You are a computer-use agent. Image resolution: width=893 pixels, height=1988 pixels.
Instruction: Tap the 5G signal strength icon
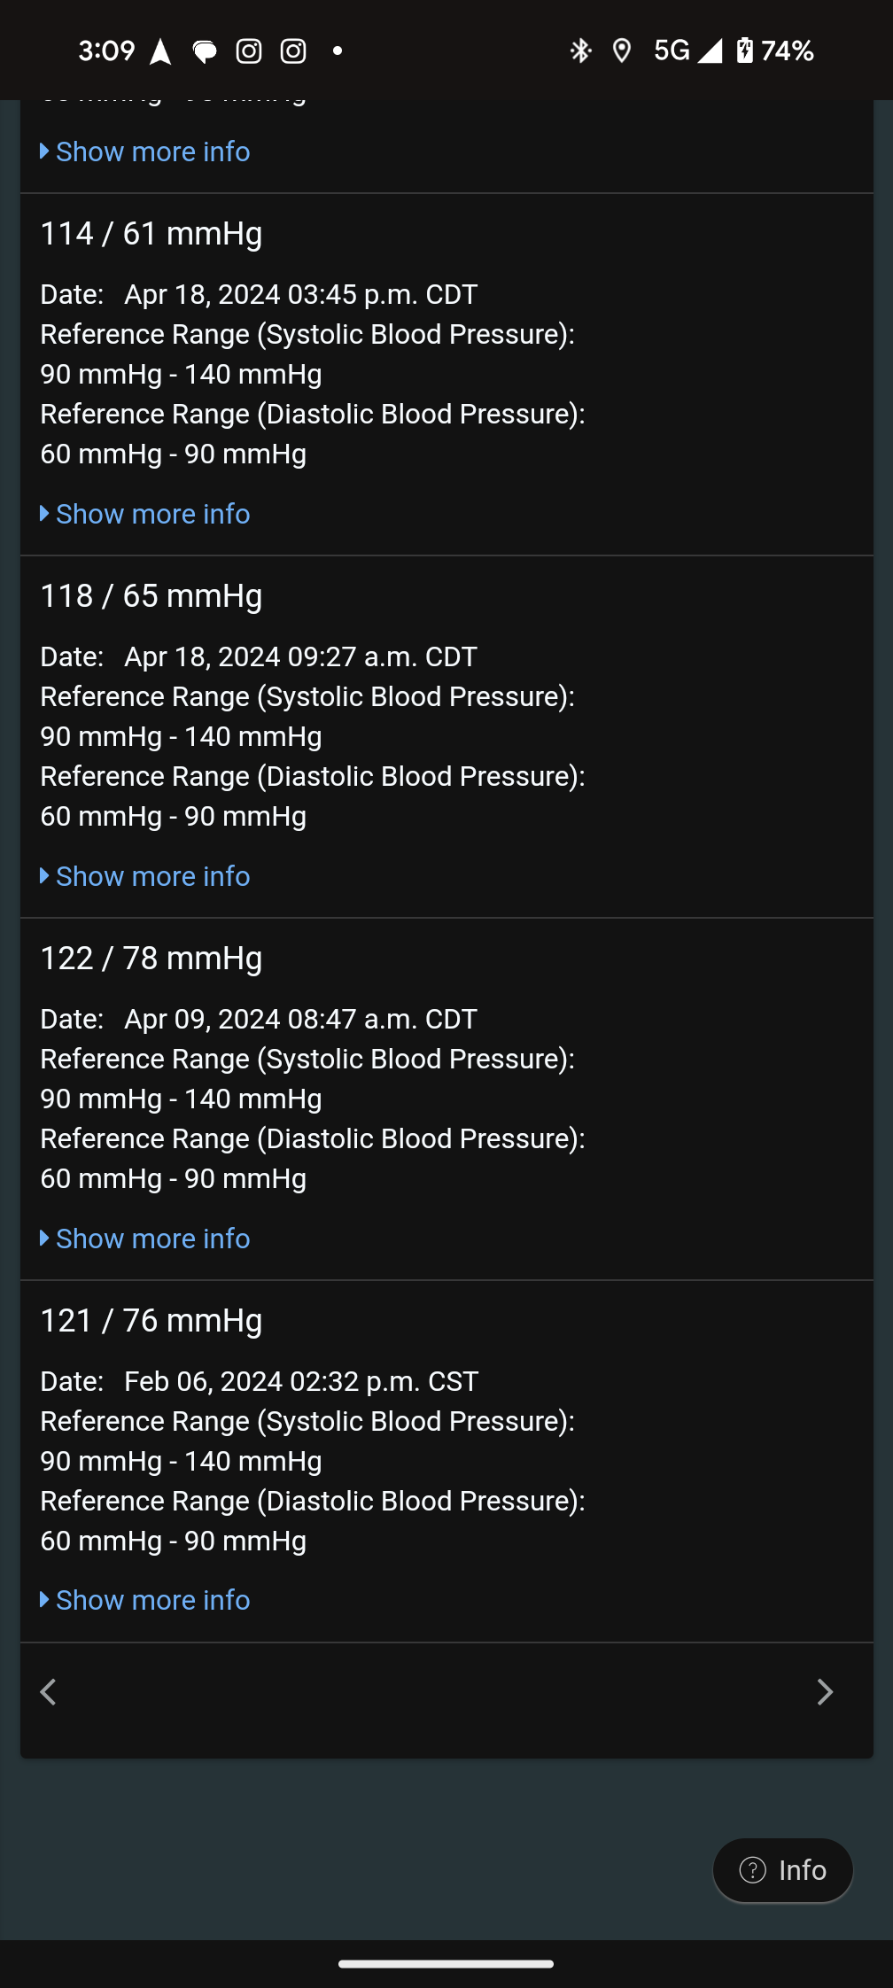[x=687, y=51]
